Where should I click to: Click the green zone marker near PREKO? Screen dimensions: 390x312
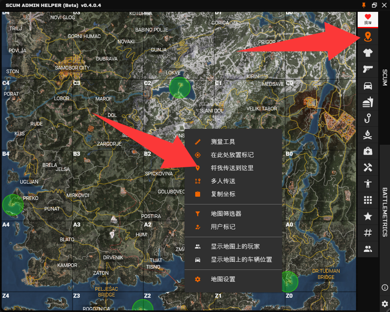pos(13,204)
